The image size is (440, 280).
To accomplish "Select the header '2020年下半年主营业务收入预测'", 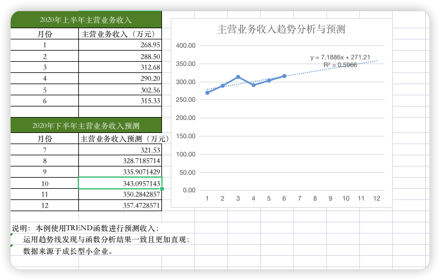I will (x=86, y=125).
